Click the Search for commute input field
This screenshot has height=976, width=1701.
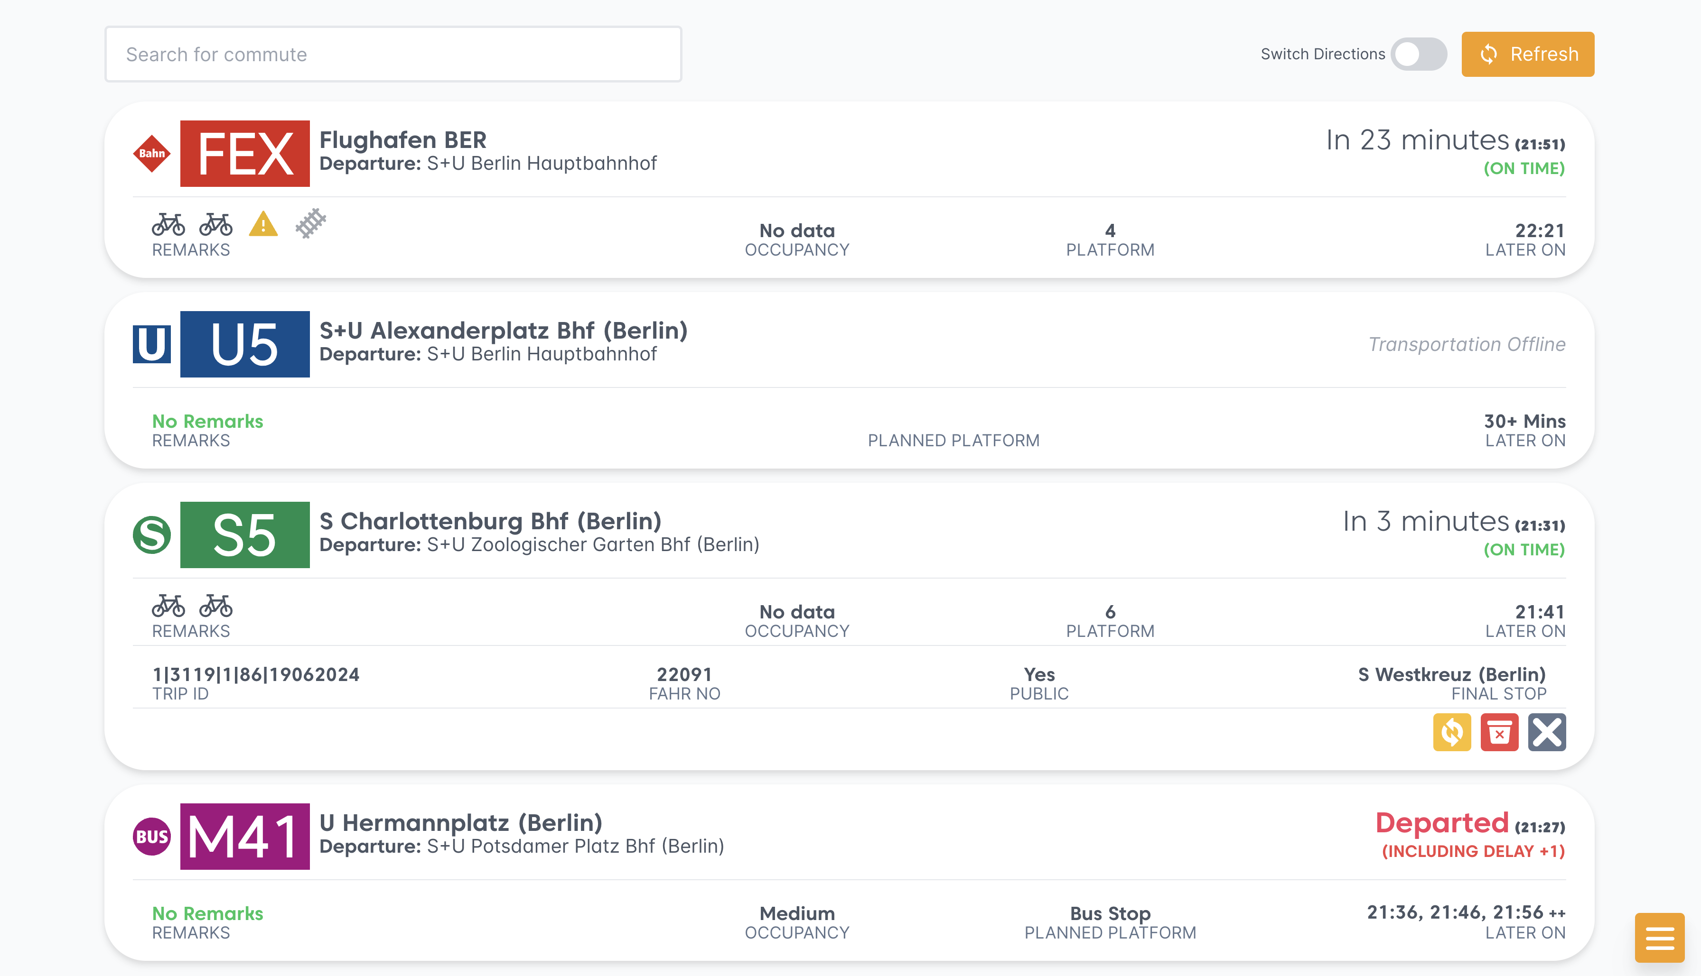393,54
